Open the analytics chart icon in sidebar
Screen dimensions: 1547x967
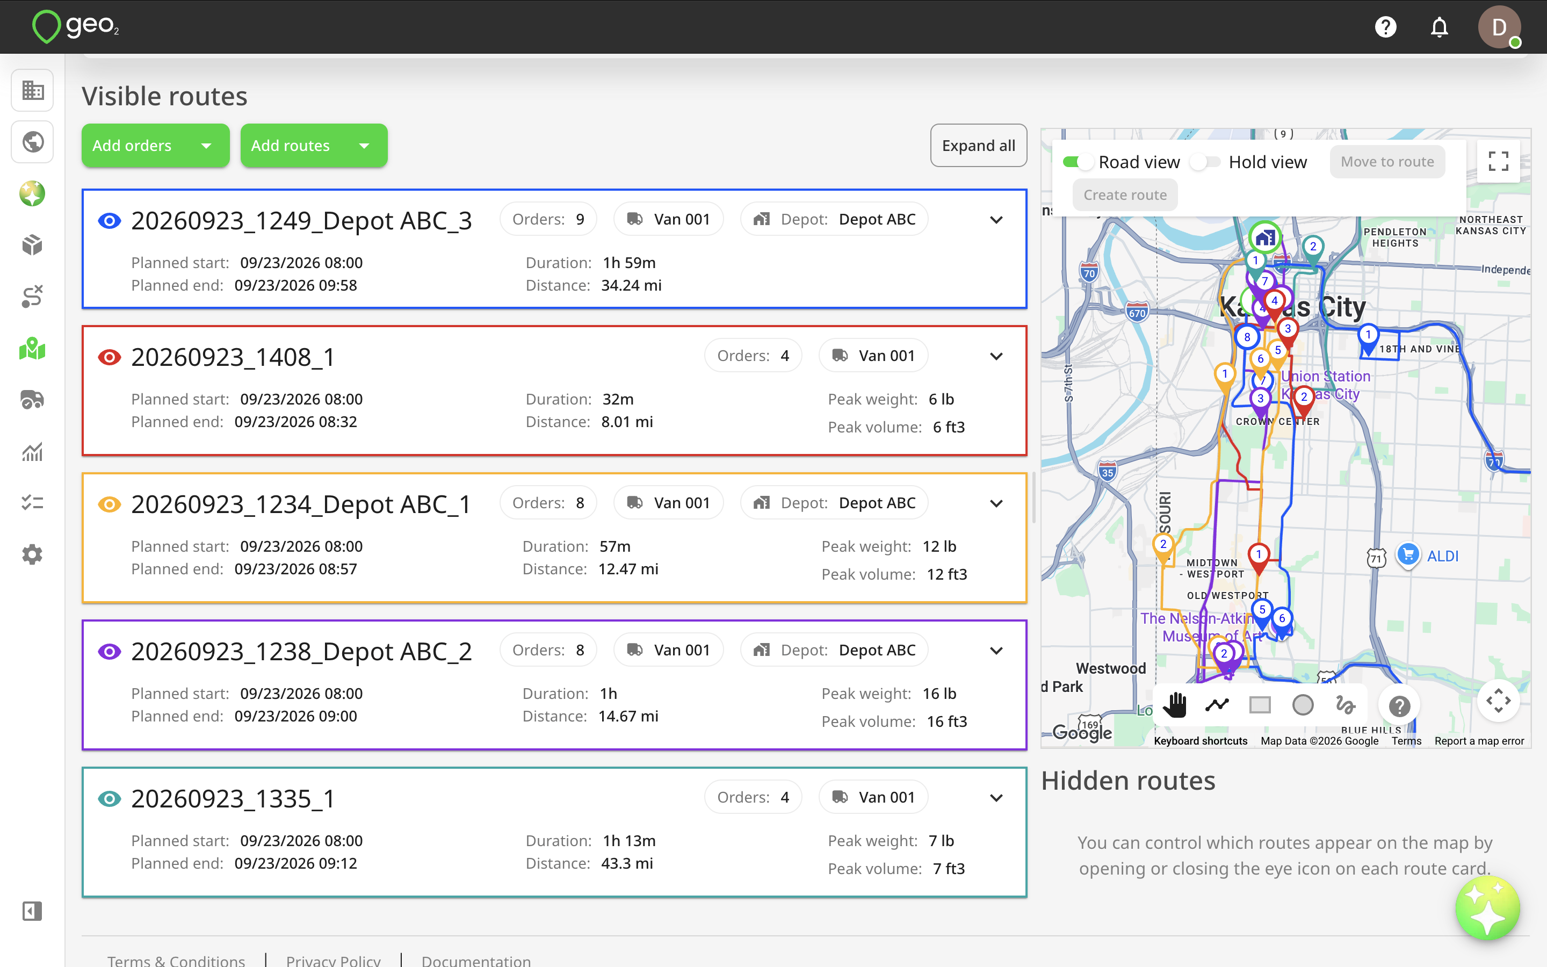coord(33,451)
